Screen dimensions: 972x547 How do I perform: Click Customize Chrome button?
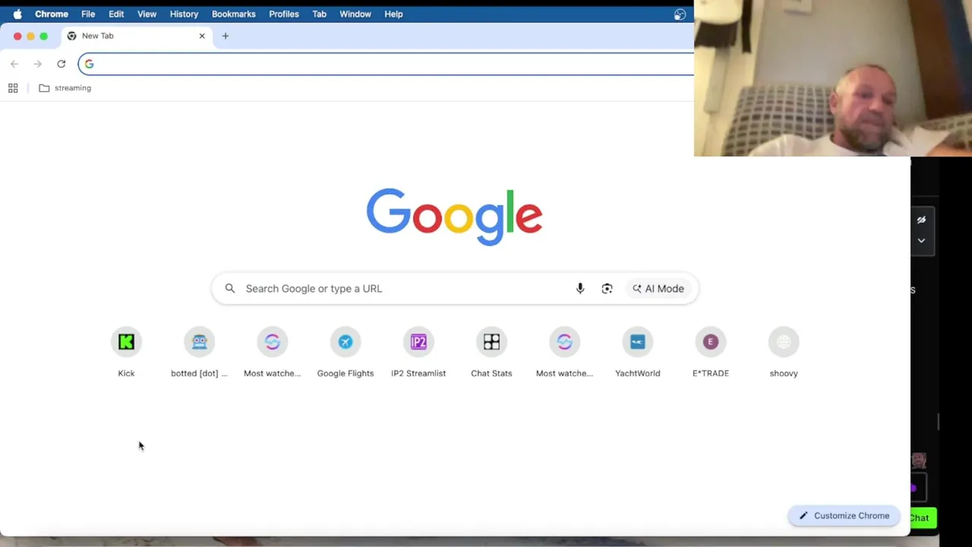(x=844, y=516)
